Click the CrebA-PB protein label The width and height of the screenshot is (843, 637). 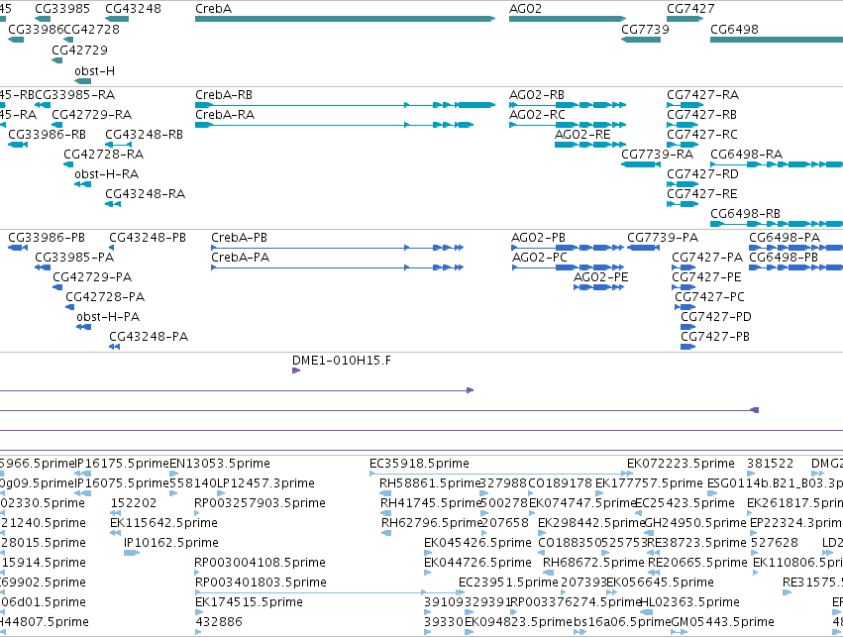(x=240, y=238)
